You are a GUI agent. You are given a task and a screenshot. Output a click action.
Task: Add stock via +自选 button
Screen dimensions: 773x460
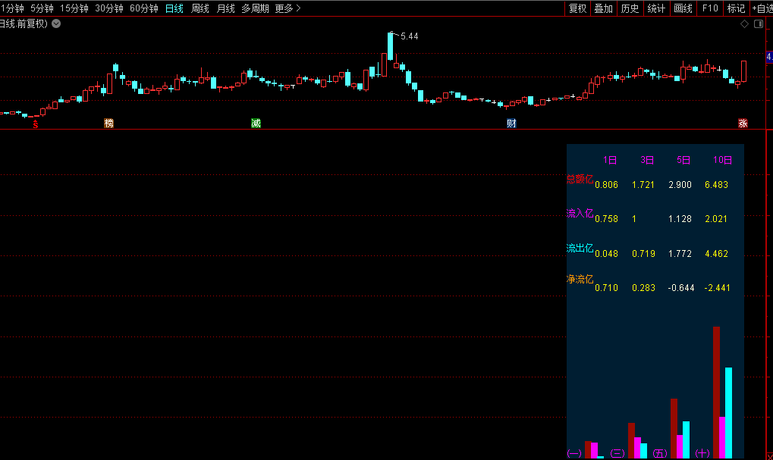762,8
